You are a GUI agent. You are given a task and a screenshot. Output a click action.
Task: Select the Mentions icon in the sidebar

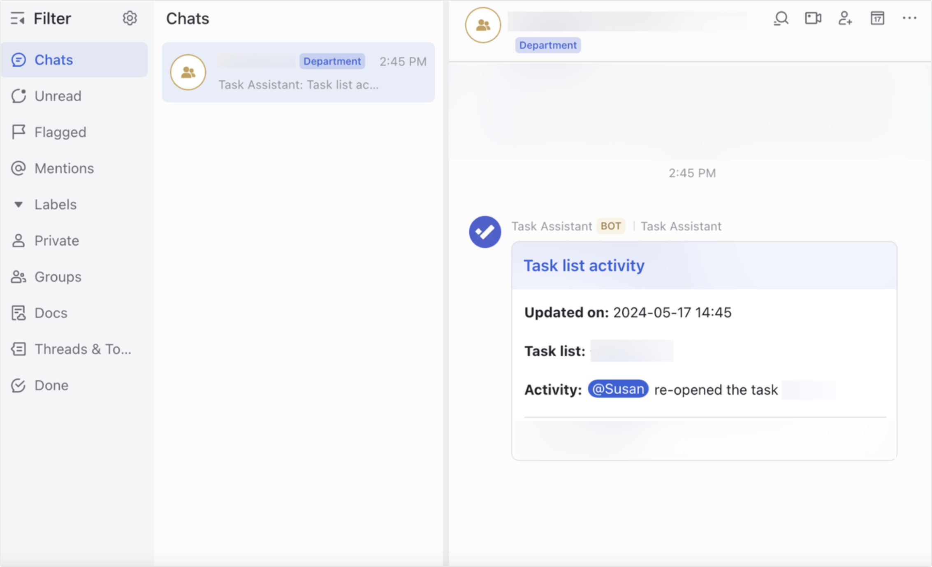pos(19,168)
